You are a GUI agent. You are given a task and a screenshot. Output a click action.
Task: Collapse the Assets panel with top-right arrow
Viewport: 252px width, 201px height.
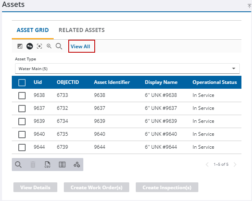pos(249,6)
